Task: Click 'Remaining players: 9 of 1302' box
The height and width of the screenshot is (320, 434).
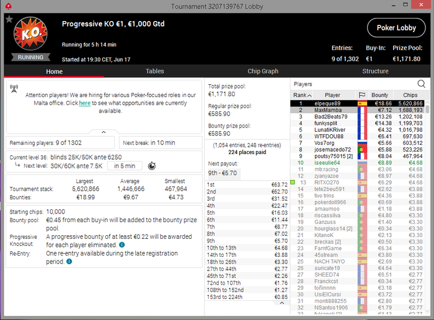Action: click(x=60, y=143)
